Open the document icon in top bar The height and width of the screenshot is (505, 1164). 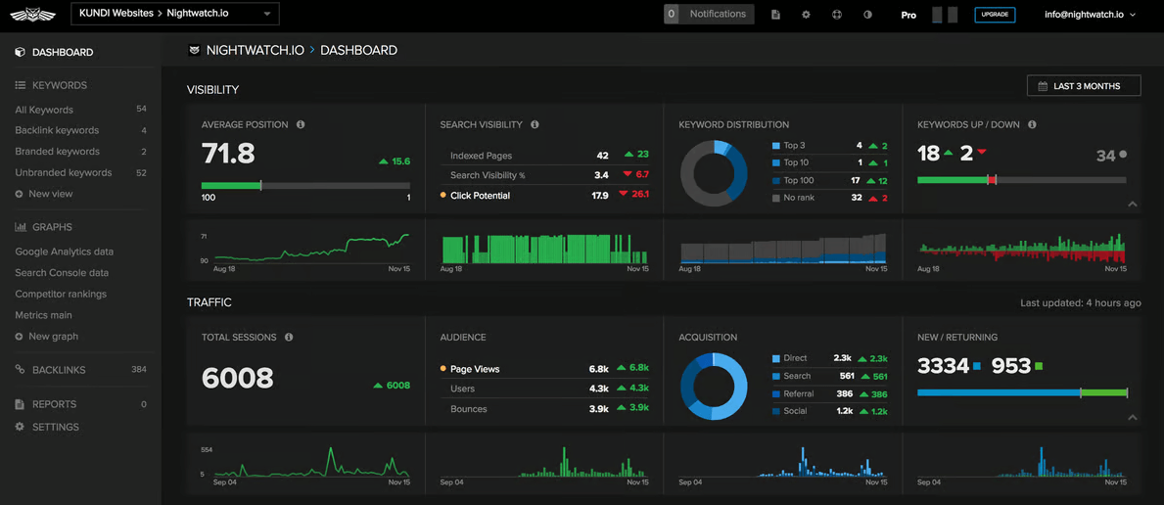[x=775, y=14]
